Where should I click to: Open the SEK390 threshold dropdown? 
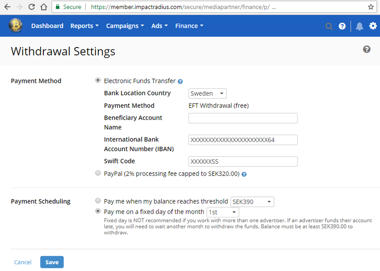pos(252,202)
